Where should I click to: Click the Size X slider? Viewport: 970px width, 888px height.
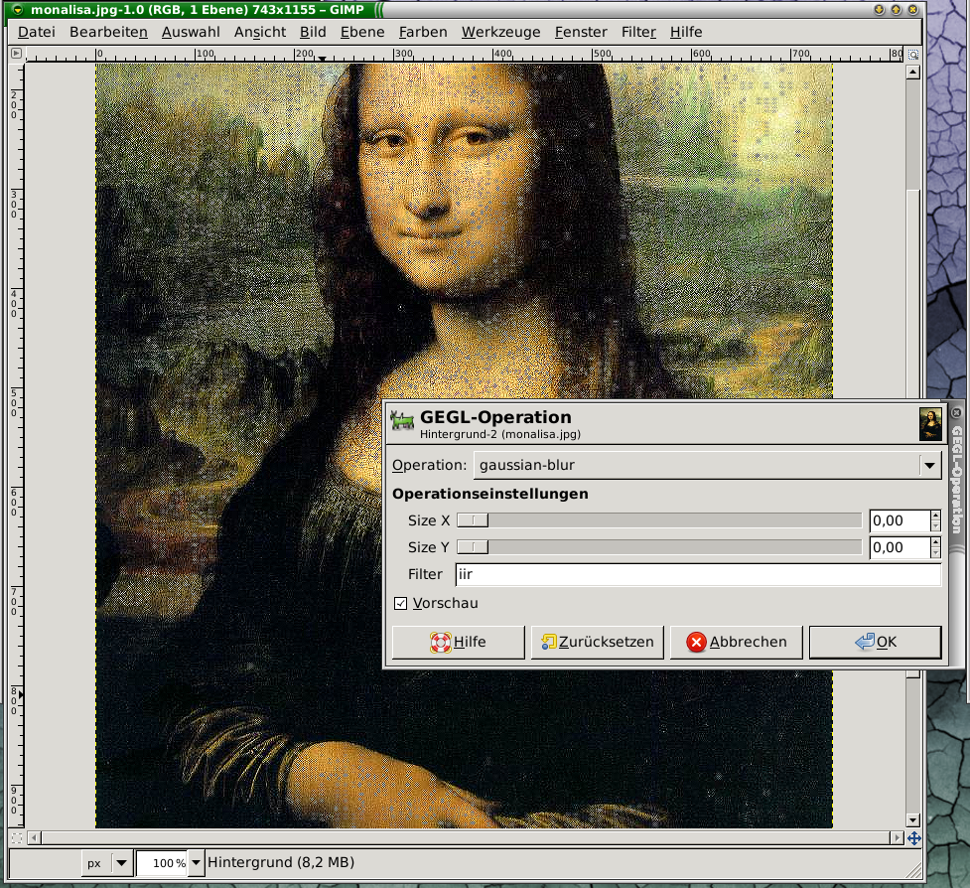pyautogui.click(x=659, y=520)
